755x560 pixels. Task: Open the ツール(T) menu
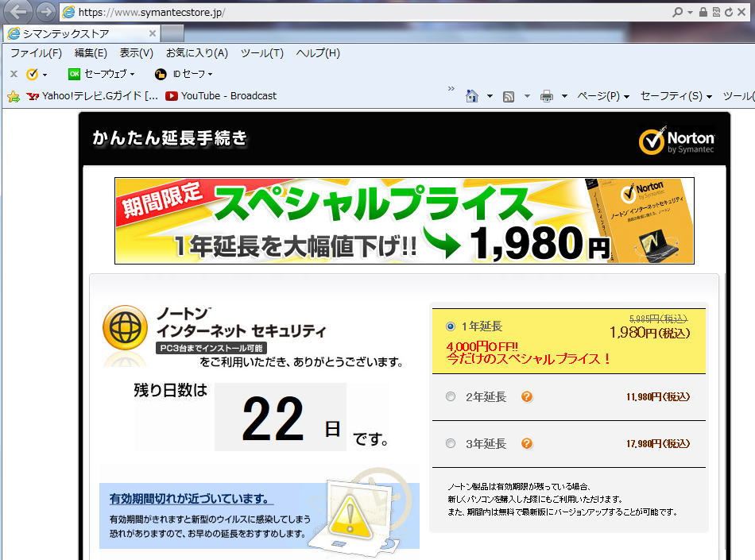(262, 53)
